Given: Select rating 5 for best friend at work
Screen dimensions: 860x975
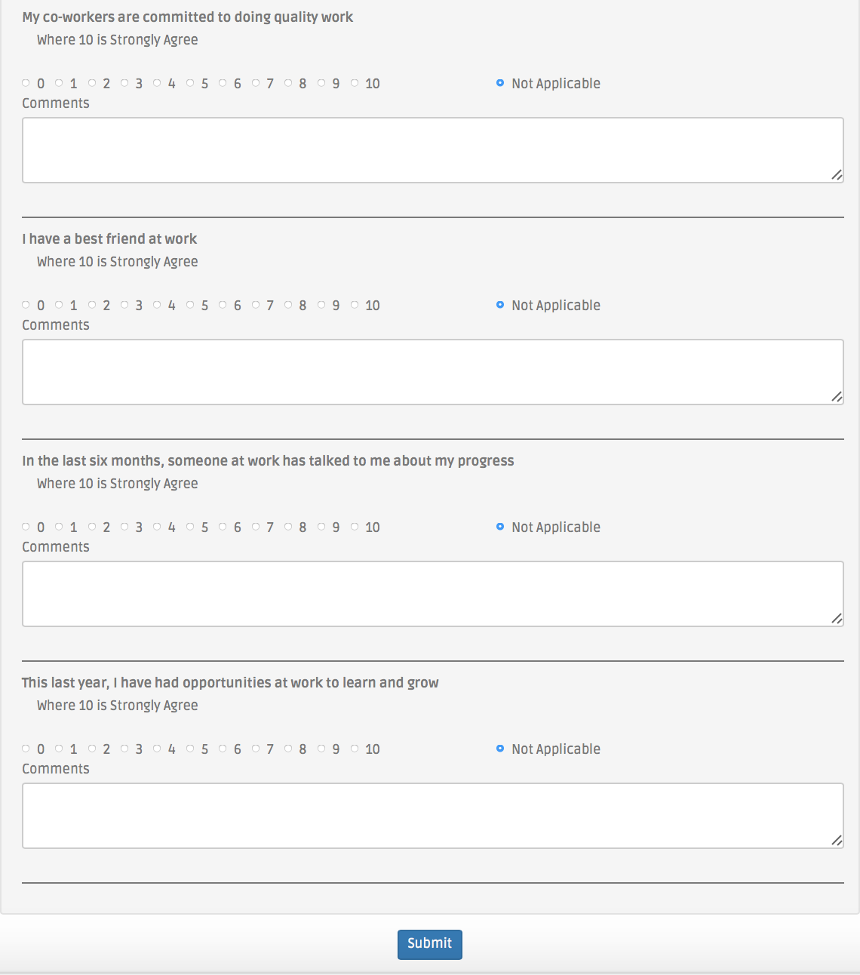Looking at the screenshot, I should (x=189, y=305).
